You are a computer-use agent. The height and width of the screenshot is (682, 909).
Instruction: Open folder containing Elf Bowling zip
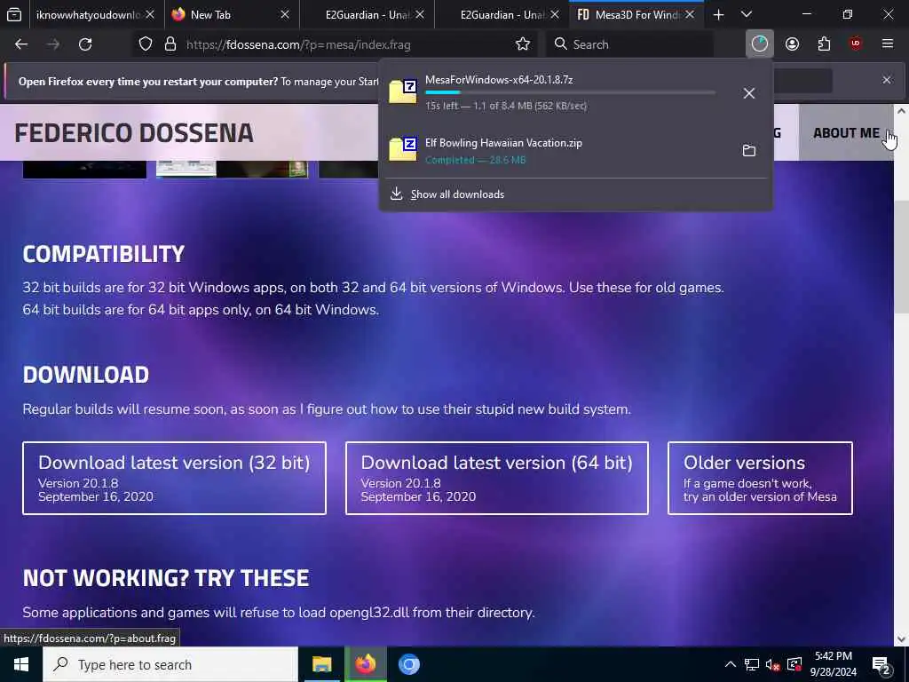click(x=749, y=151)
